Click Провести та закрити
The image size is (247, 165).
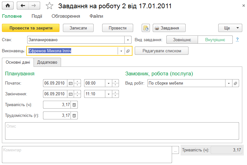point(31,28)
